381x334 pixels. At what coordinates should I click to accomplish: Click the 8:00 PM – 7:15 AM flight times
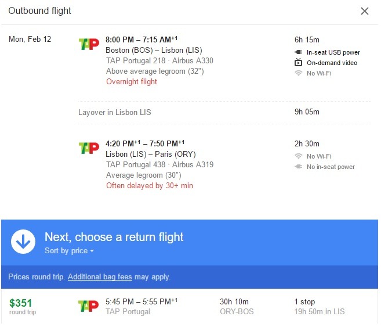pos(141,39)
